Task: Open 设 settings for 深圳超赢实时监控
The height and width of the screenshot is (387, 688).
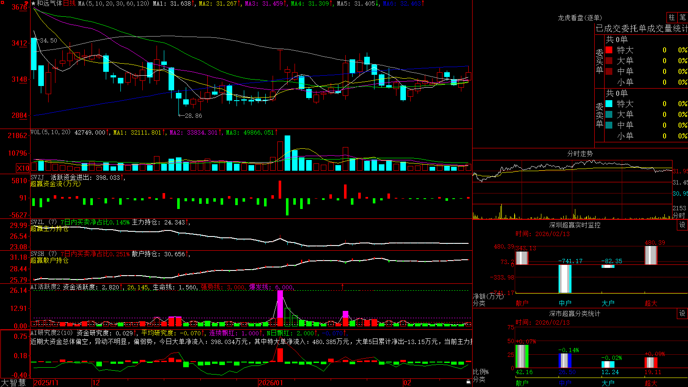Action: coord(682,225)
